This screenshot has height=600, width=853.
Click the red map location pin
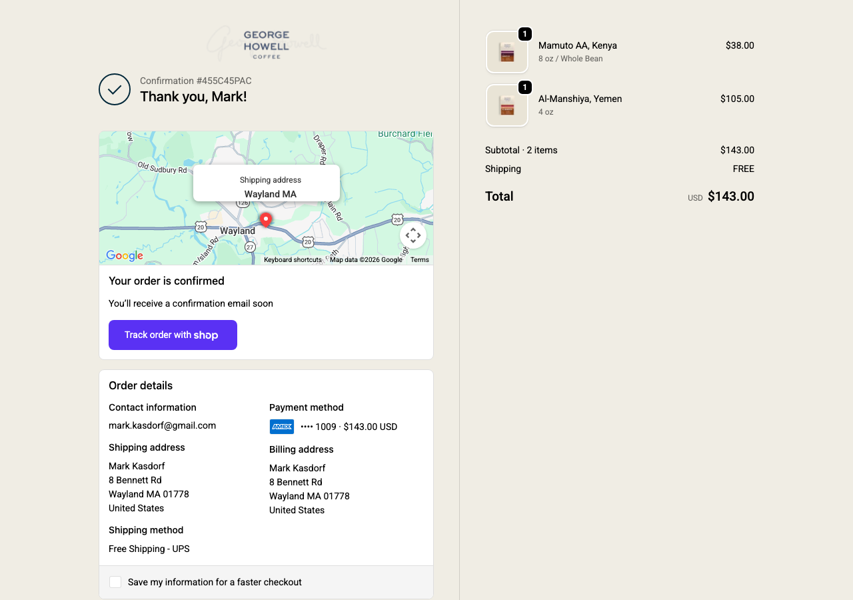pos(265,219)
